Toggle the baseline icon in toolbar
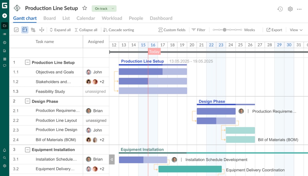The height and width of the screenshot is (176, 308). (42, 30)
